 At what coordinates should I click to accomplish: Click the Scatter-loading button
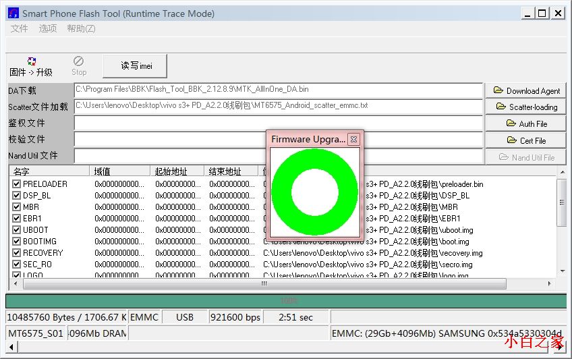(x=525, y=107)
